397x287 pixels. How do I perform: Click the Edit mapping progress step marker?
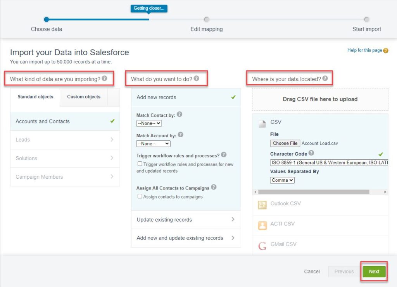[x=206, y=19]
